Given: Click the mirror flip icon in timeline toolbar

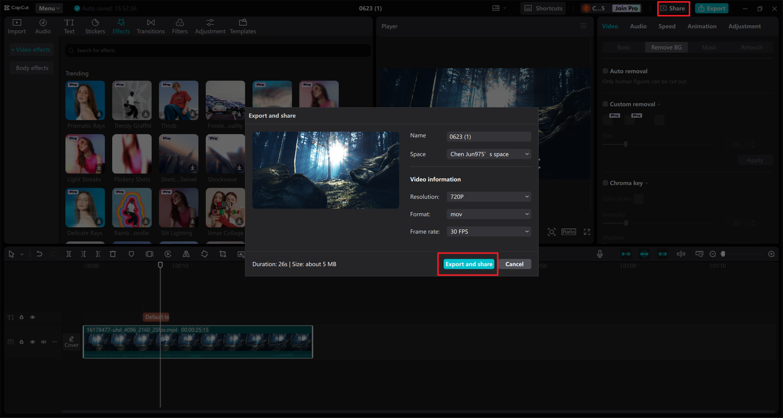Looking at the screenshot, I should coord(186,254).
